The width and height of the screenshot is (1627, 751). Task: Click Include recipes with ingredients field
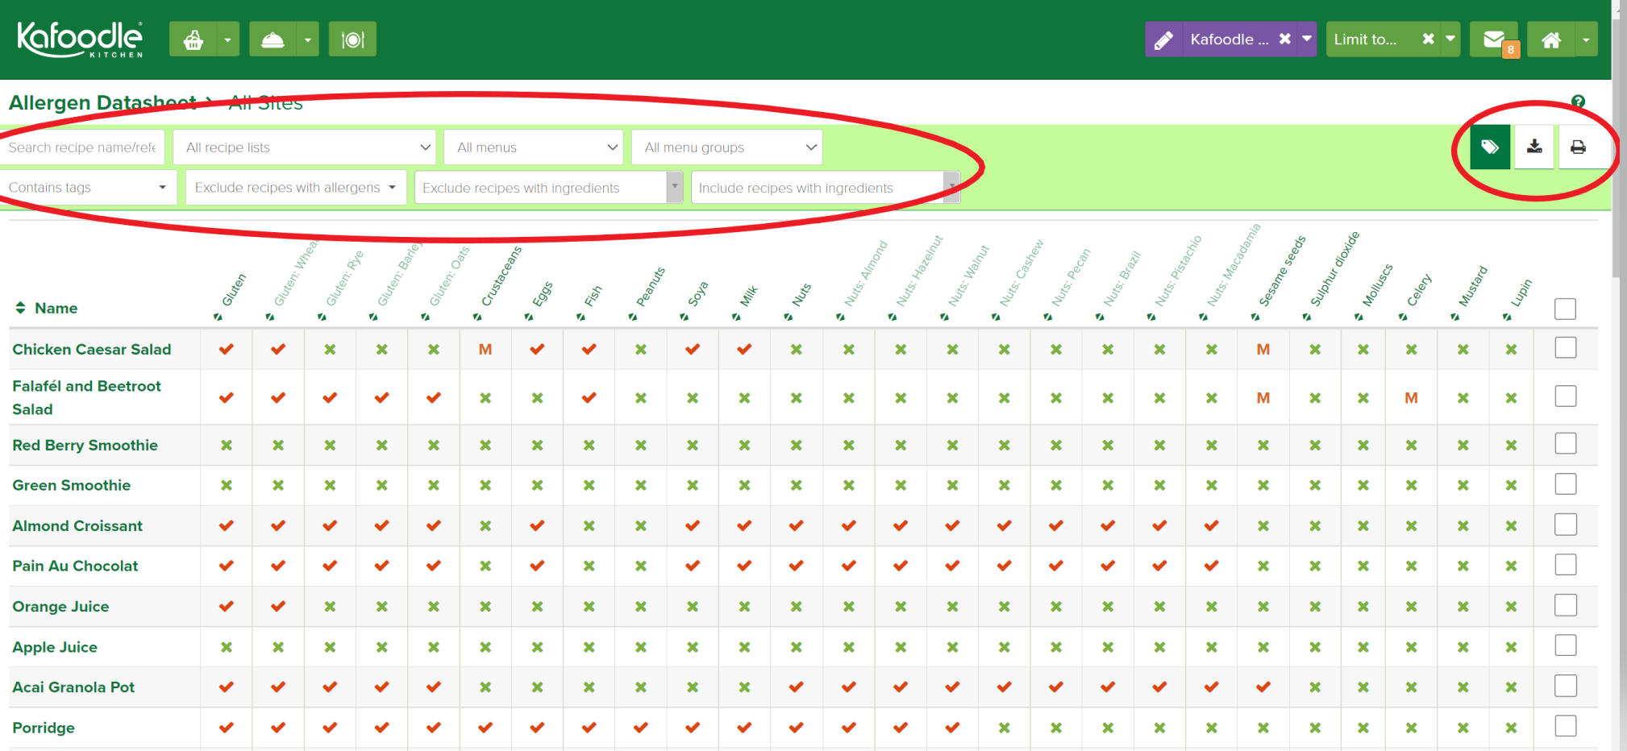pos(825,188)
